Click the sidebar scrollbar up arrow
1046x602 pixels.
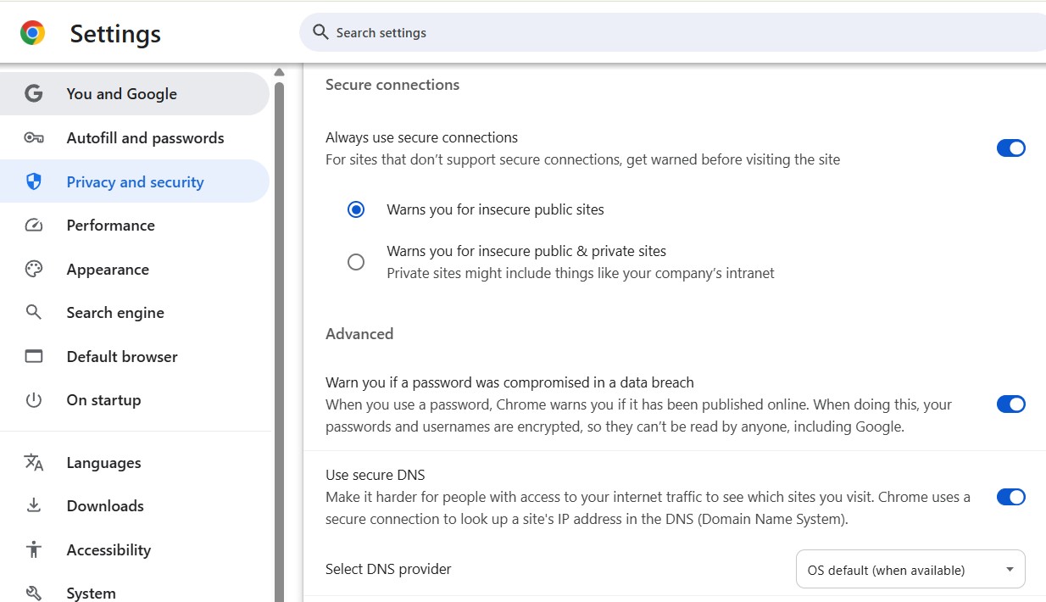click(x=279, y=72)
